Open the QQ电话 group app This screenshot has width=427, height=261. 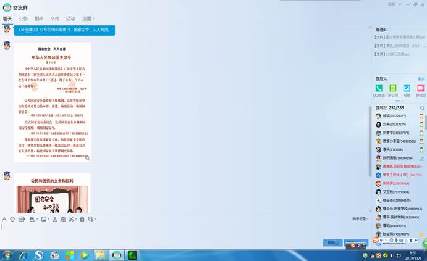click(379, 89)
